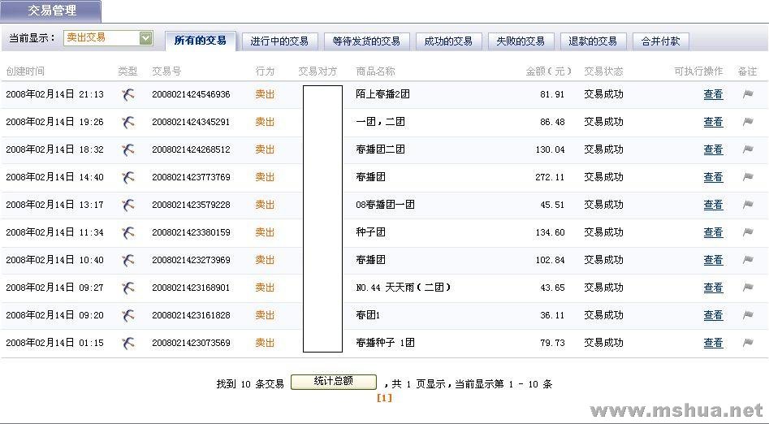Click the flag icon for 春播团二团 row
This screenshot has width=769, height=424.
(748, 149)
